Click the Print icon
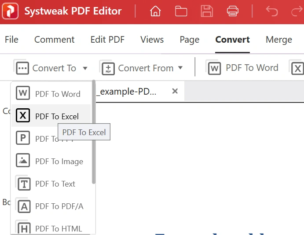Viewport: 304px width, 235px height. 233,11
